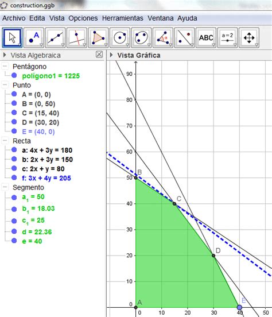Click the Vista Algebraica panel title
Viewport: 272px width, 317px height.
click(x=36, y=55)
